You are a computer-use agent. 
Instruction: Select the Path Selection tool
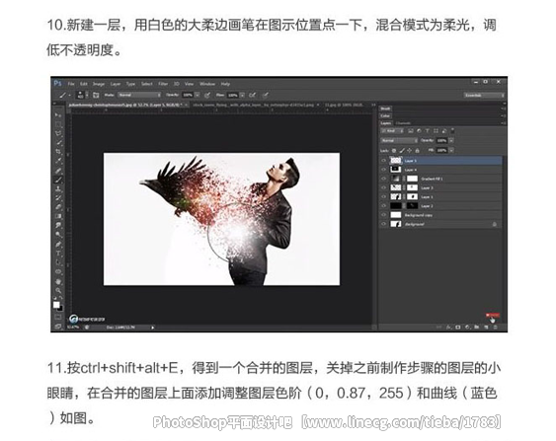point(58,262)
